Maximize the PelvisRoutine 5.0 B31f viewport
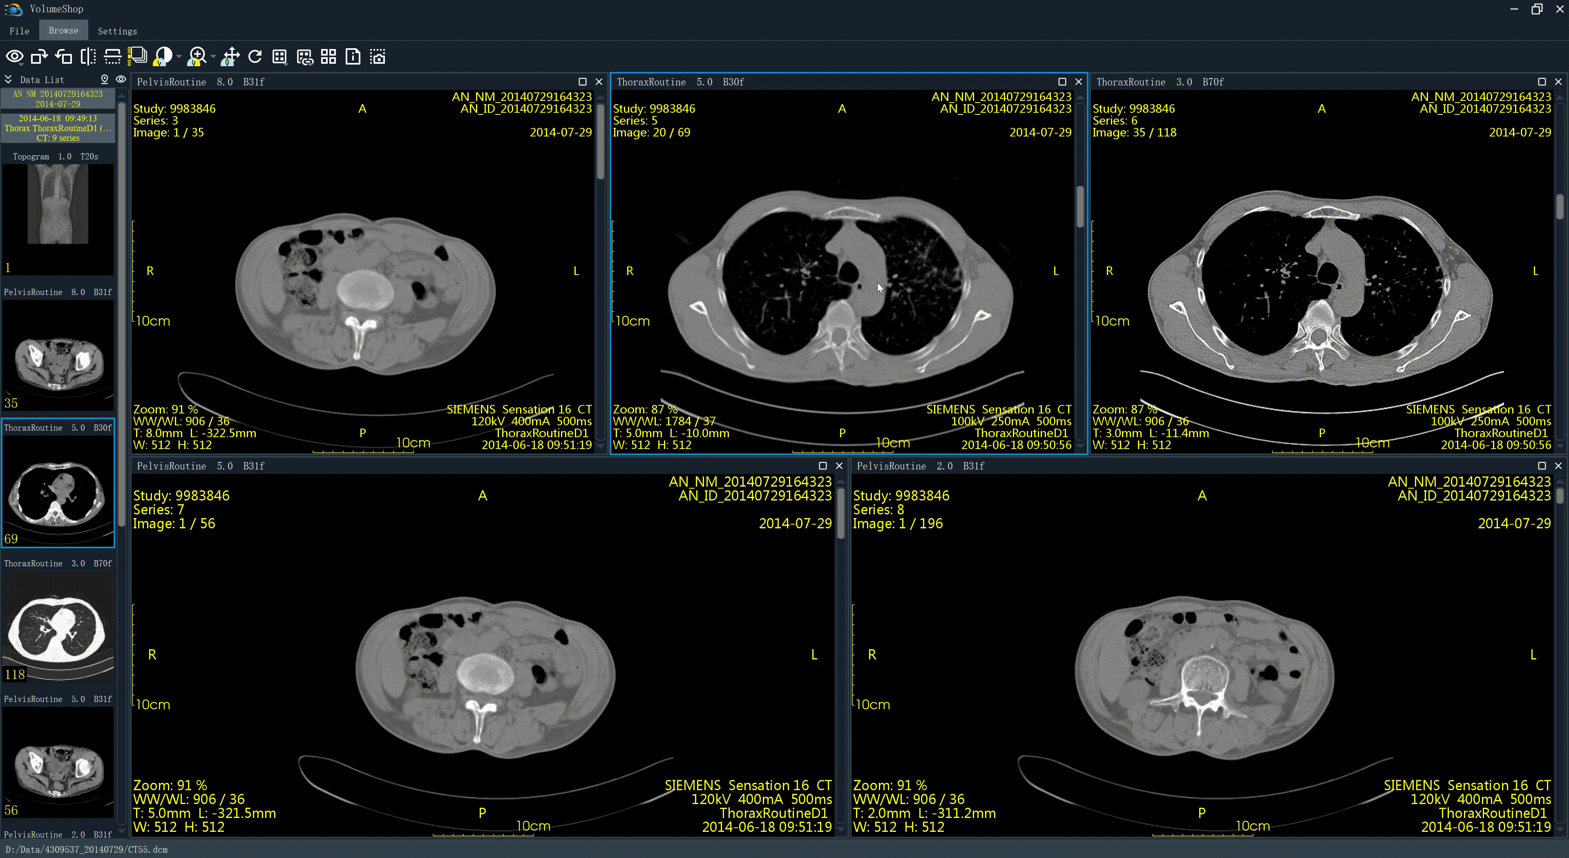Viewport: 1569px width, 858px height. coord(822,466)
